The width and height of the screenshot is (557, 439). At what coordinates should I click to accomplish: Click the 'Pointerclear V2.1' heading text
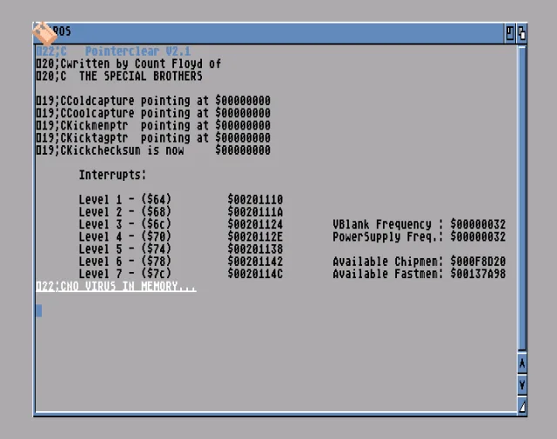138,51
